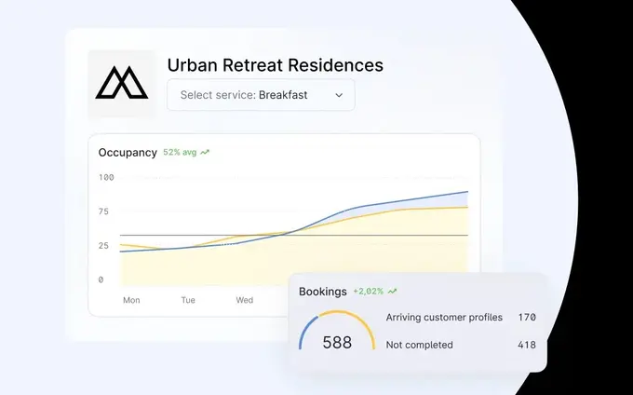
Task: Click the trend arrow next to +2,02%
Action: coord(392,292)
